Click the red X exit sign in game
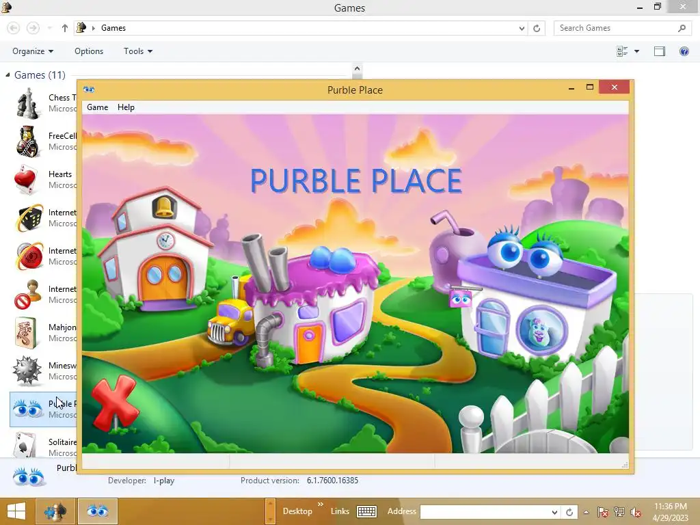 tap(115, 402)
